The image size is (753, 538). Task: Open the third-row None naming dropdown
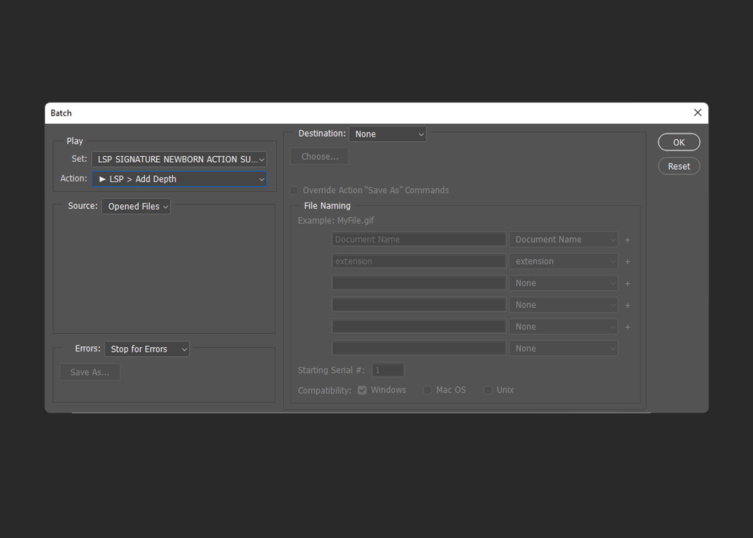(x=564, y=283)
